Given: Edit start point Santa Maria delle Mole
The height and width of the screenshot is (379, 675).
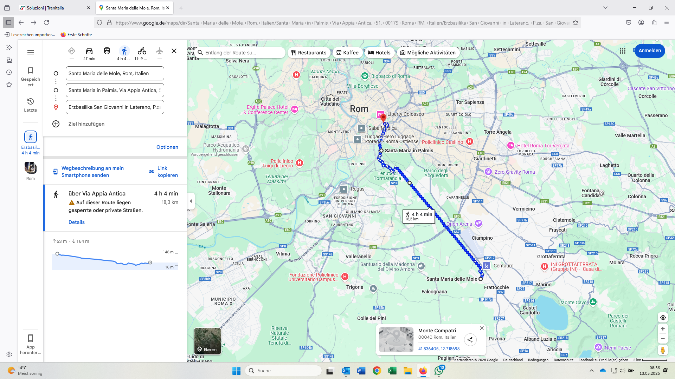Looking at the screenshot, I should click(115, 73).
